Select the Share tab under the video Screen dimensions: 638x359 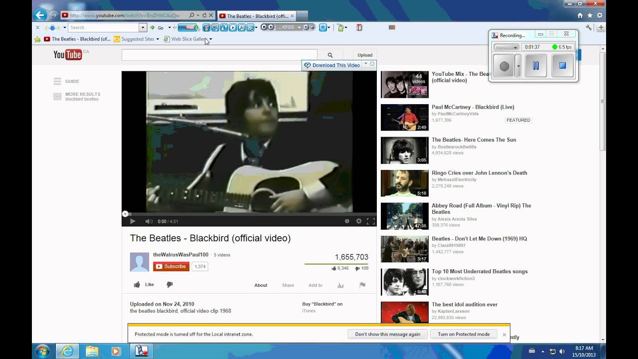[288, 285]
